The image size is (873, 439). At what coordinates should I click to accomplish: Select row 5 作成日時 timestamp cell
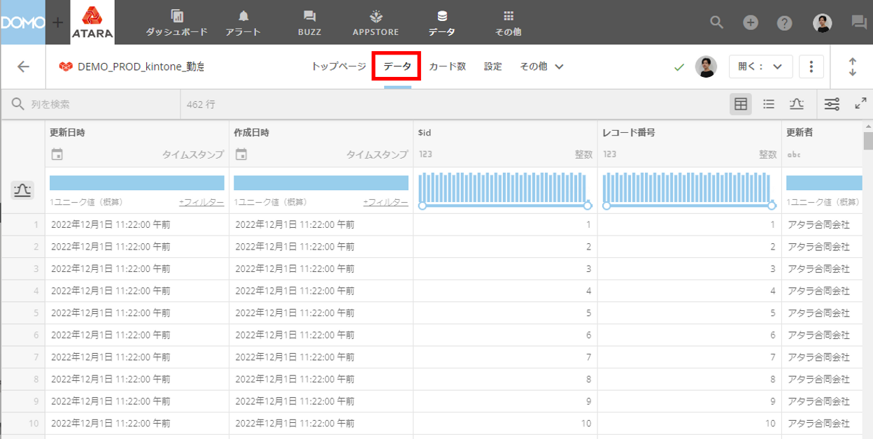pyautogui.click(x=321, y=312)
